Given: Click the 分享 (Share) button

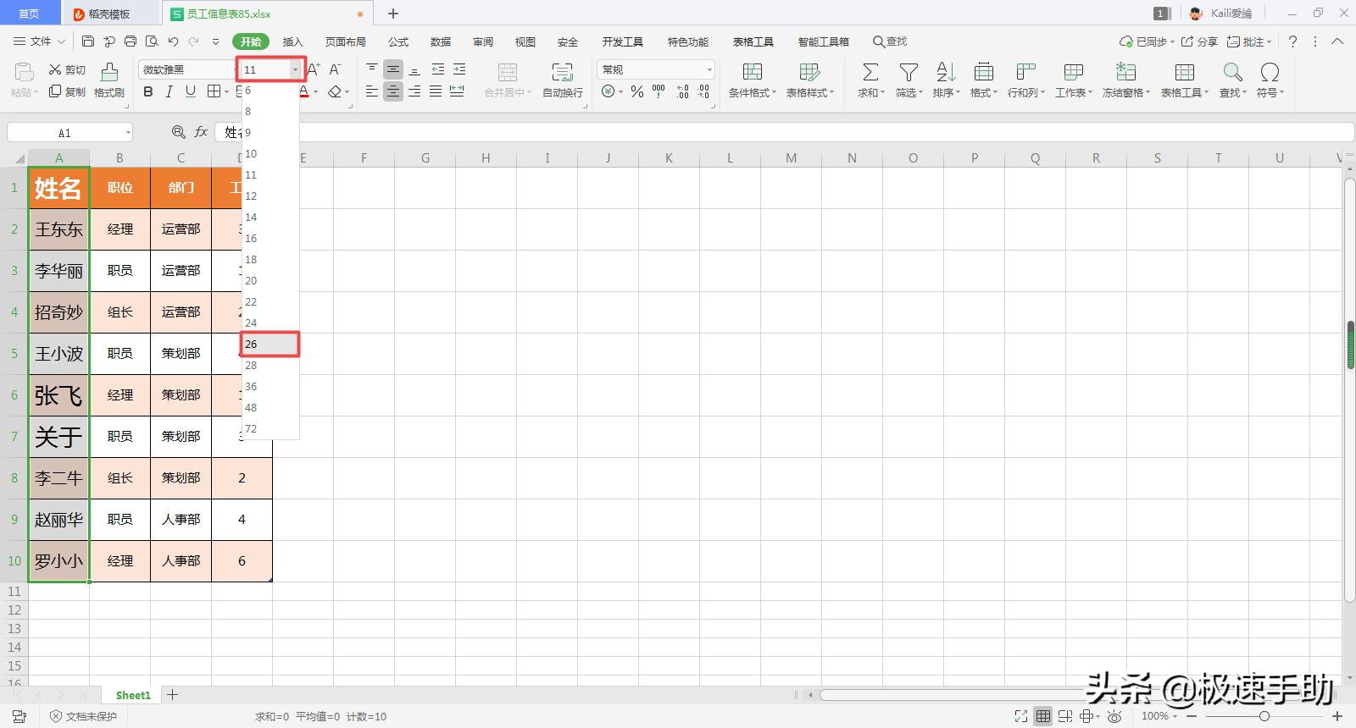Looking at the screenshot, I should pyautogui.click(x=1200, y=41).
